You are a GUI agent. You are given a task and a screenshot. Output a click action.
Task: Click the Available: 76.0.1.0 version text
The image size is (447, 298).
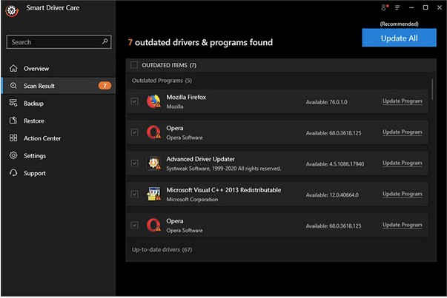(326, 102)
